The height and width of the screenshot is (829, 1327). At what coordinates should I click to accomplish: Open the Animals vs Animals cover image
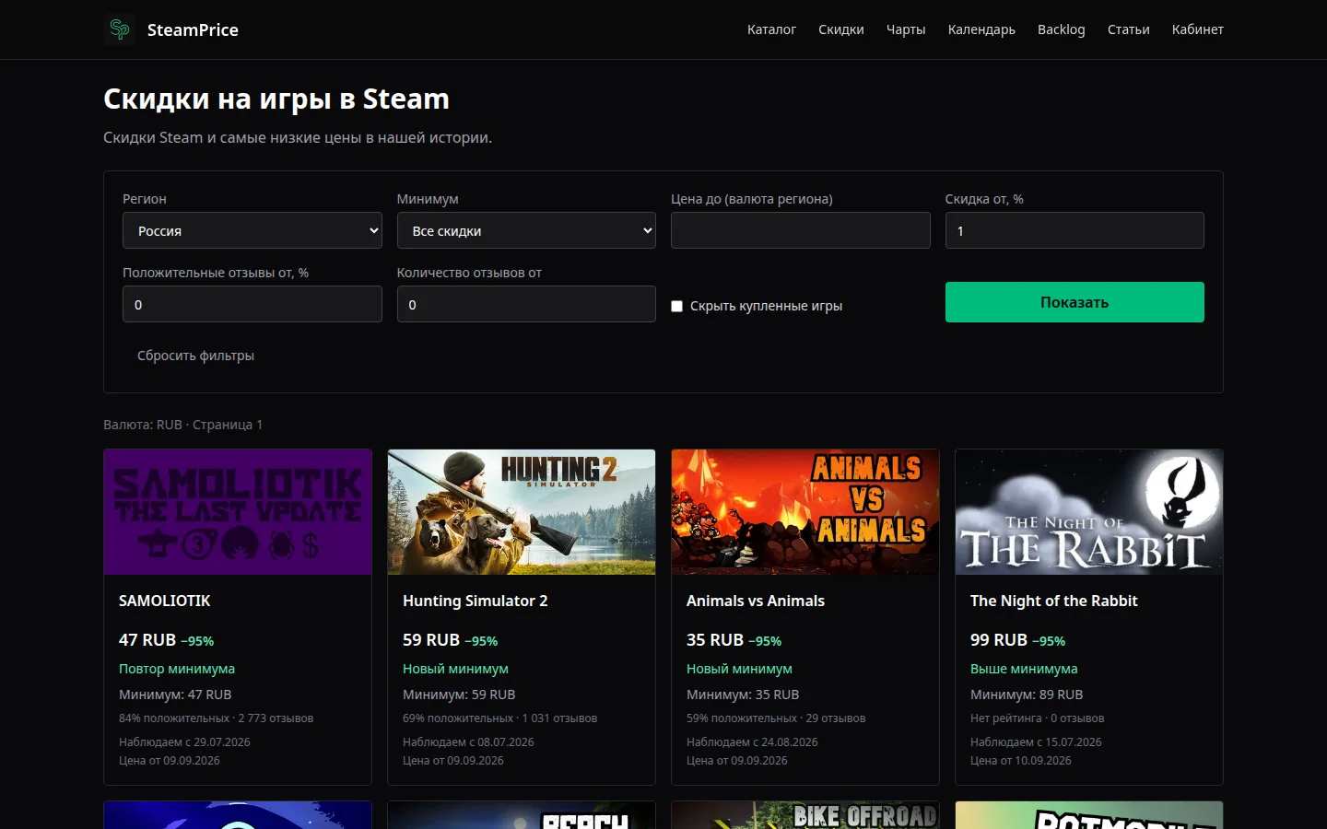click(805, 512)
